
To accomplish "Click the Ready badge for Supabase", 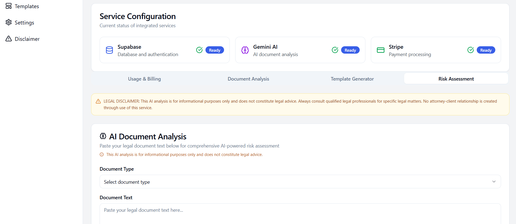I will (214, 50).
